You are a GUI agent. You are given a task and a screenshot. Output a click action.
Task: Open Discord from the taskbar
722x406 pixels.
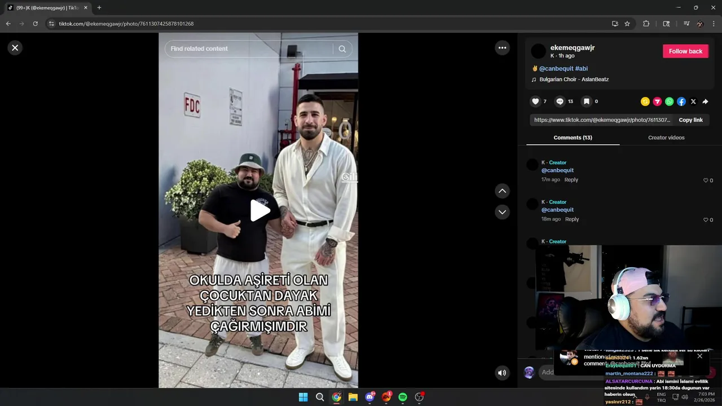370,397
